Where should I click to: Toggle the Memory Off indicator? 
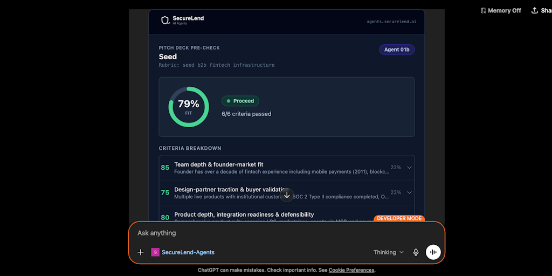[501, 11]
